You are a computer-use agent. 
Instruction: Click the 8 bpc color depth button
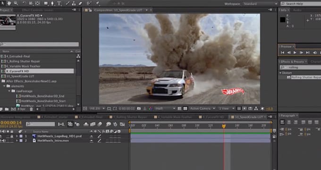click(21, 109)
